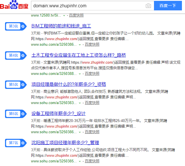This screenshot has height=166, width=185.
Task: Expand dropdown arrow after www.sohu.com/a/3250386... under BIM result
Action: click(80, 45)
